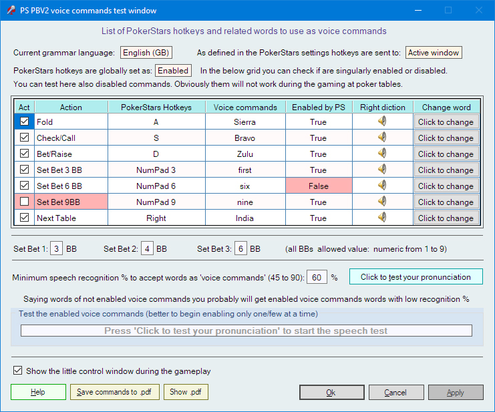
Task: Uncheck the Bet/Raise action checkbox
Action: tap(24, 154)
